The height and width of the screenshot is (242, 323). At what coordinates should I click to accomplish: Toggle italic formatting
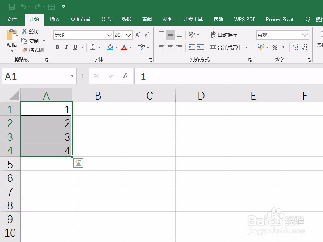click(66, 47)
